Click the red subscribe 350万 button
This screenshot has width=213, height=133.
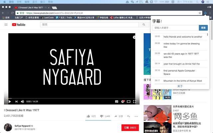pyautogui.click(x=130, y=128)
